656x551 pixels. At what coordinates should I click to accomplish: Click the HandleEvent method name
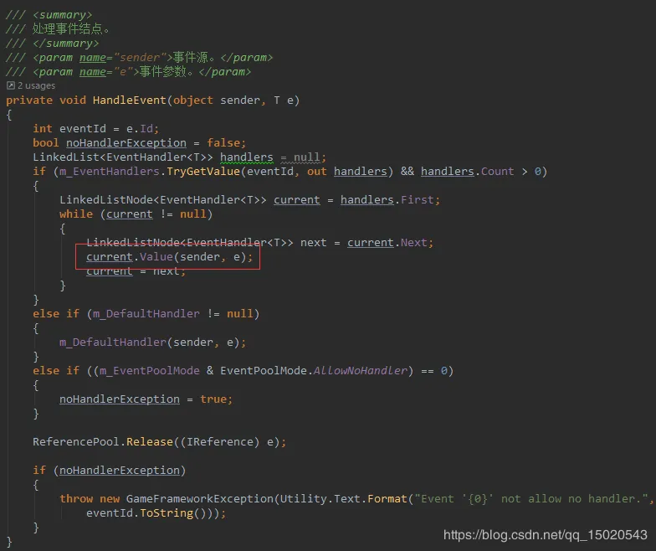tap(129, 100)
